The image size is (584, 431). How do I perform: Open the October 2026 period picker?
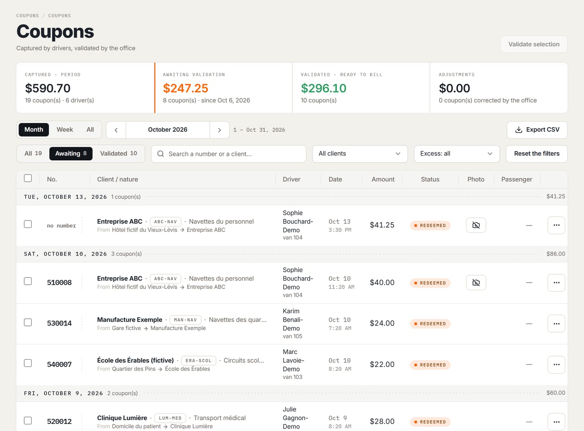[168, 130]
